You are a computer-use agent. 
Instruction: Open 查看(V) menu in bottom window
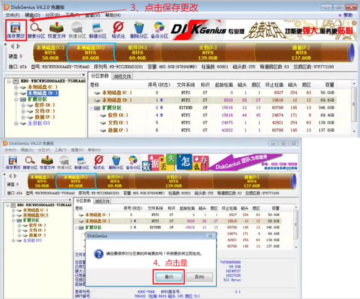coord(77,150)
